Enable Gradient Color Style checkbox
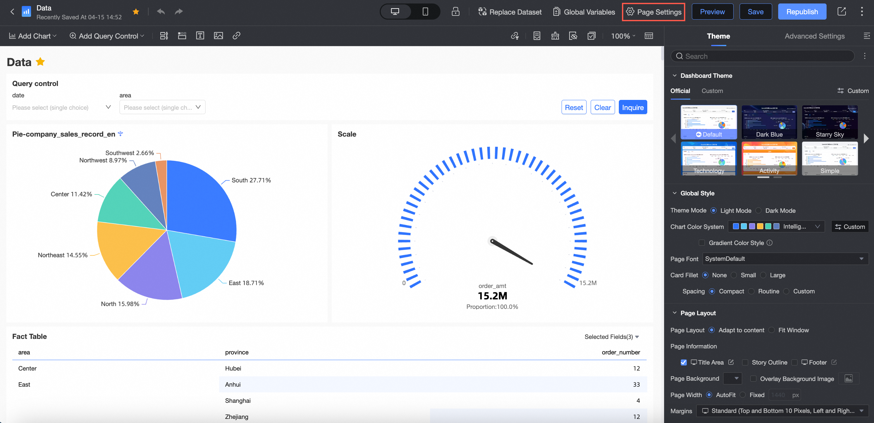The image size is (874, 423). [702, 242]
